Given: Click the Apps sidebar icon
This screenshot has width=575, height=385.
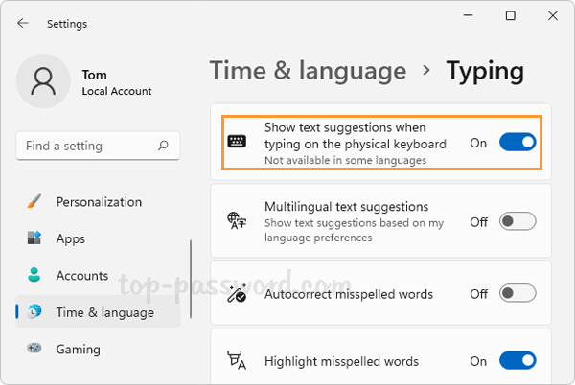Looking at the screenshot, I should (34, 238).
